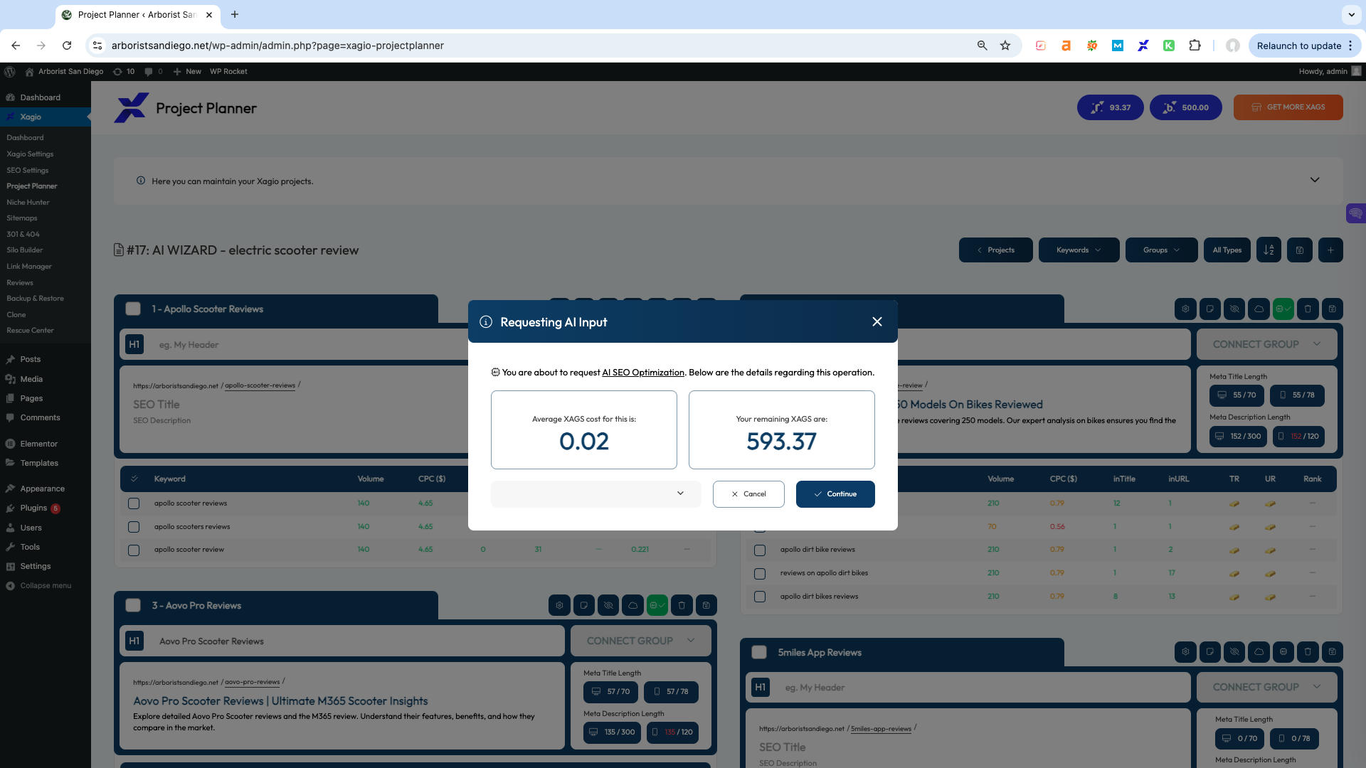Open the All Types filter

pos(1227,250)
